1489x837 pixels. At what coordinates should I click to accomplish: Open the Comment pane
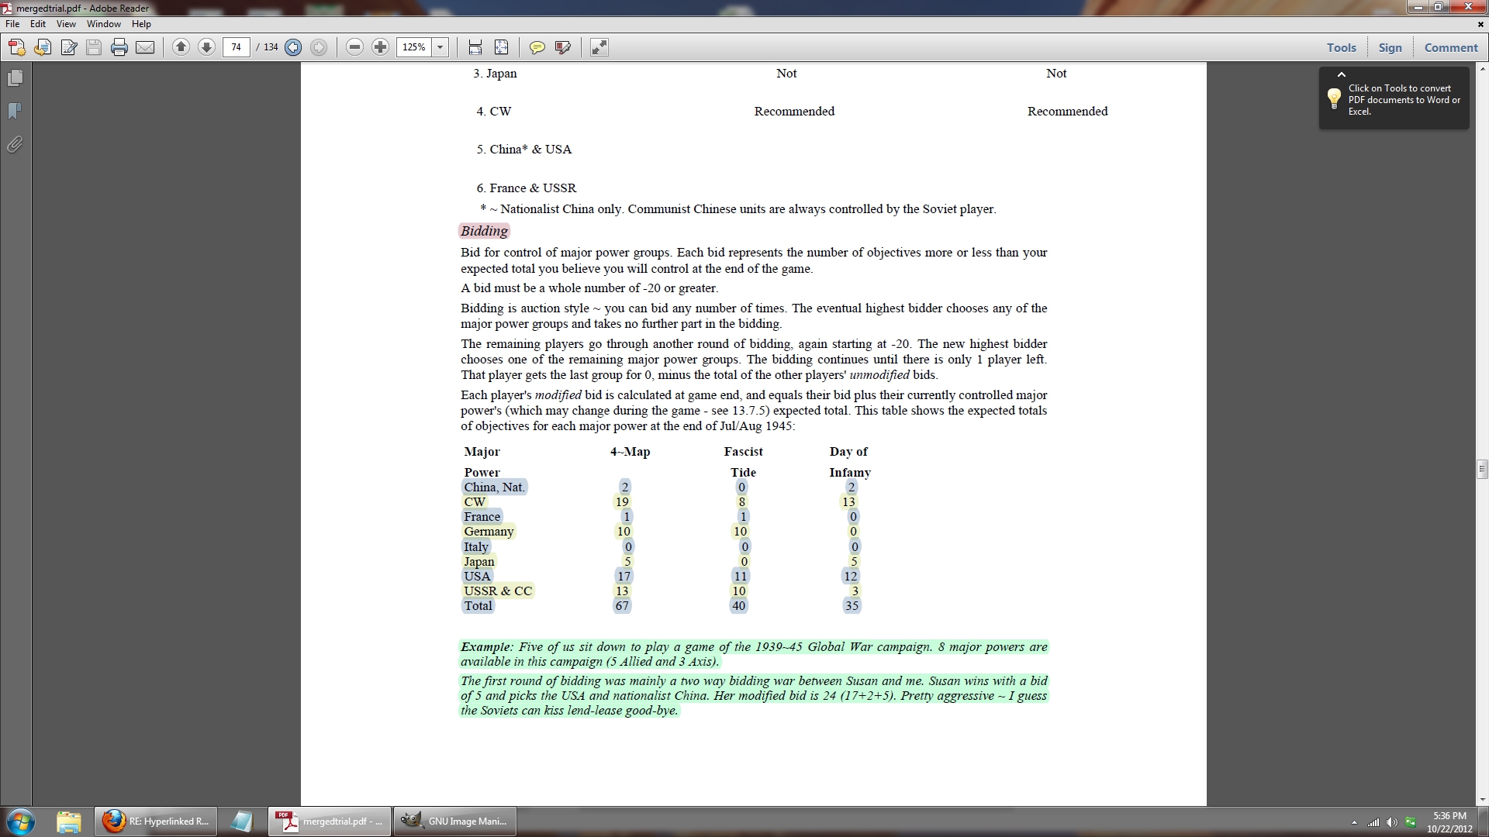click(x=1450, y=47)
